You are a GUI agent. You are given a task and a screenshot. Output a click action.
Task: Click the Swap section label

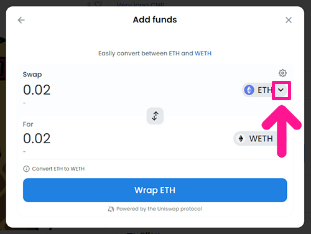(32, 75)
